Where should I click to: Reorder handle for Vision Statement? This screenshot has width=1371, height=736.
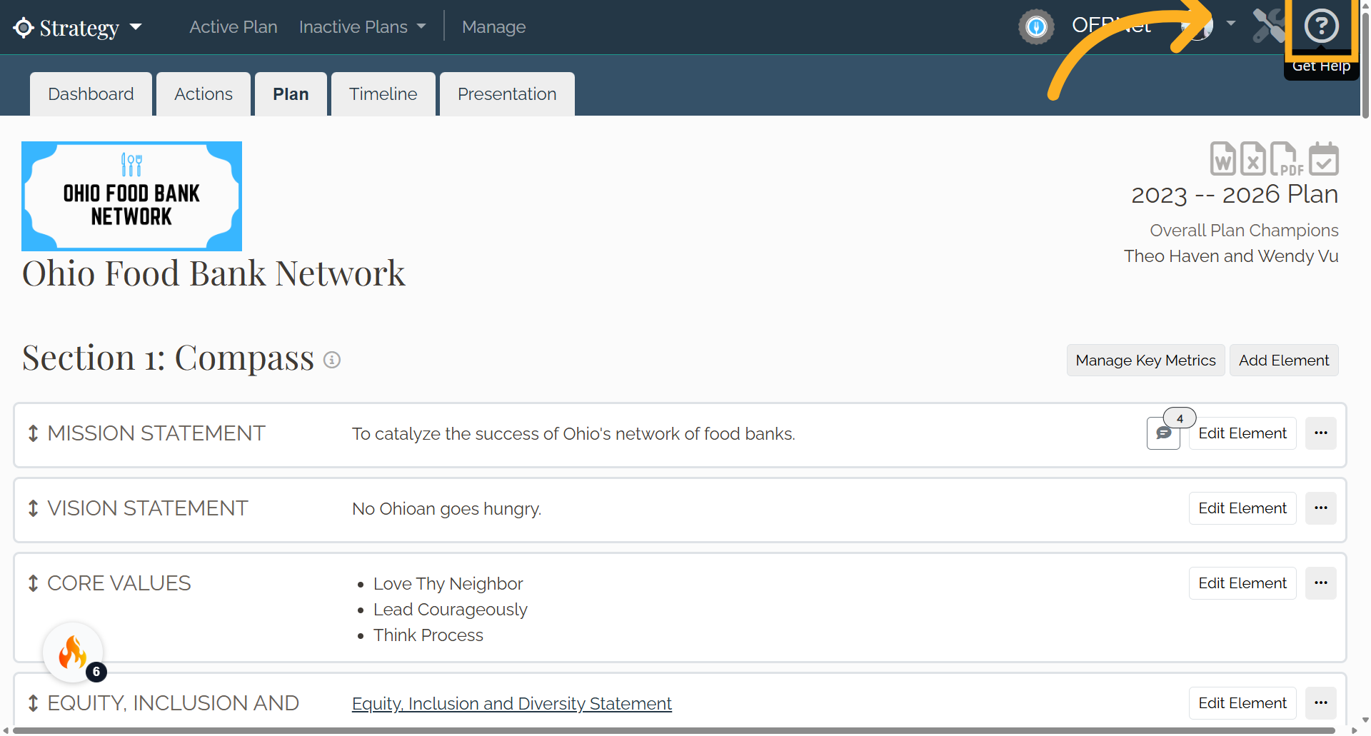pos(33,508)
